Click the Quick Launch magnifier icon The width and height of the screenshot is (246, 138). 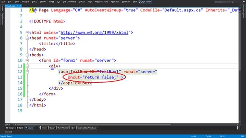[243, 2]
